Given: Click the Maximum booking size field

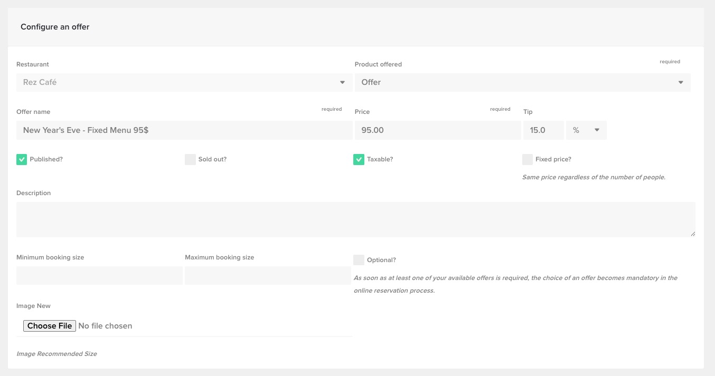Looking at the screenshot, I should pos(268,275).
